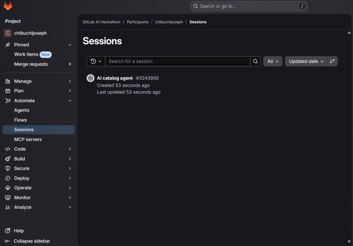
Task: Click the Analyze chart icon
Action: coord(7,207)
